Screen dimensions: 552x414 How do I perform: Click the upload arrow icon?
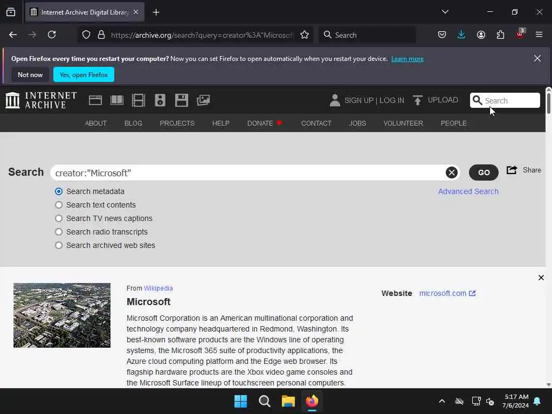pos(418,100)
